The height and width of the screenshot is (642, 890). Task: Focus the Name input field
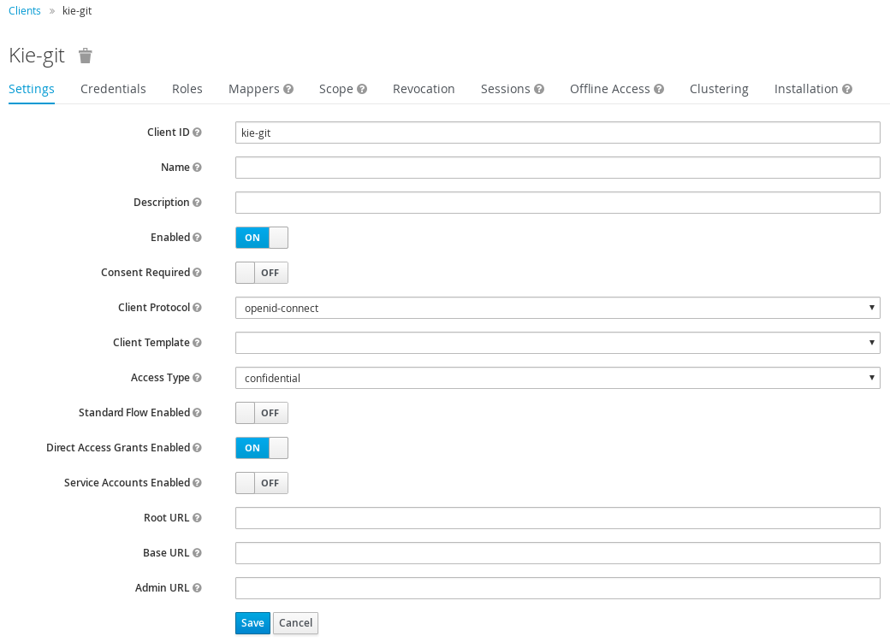click(x=557, y=168)
